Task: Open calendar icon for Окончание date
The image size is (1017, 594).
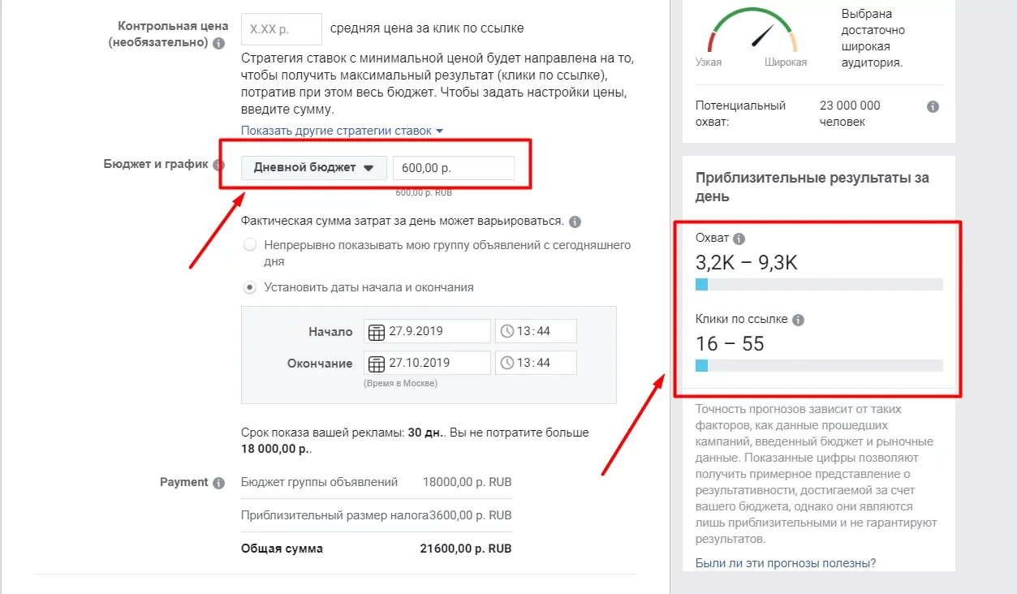Action: point(377,364)
